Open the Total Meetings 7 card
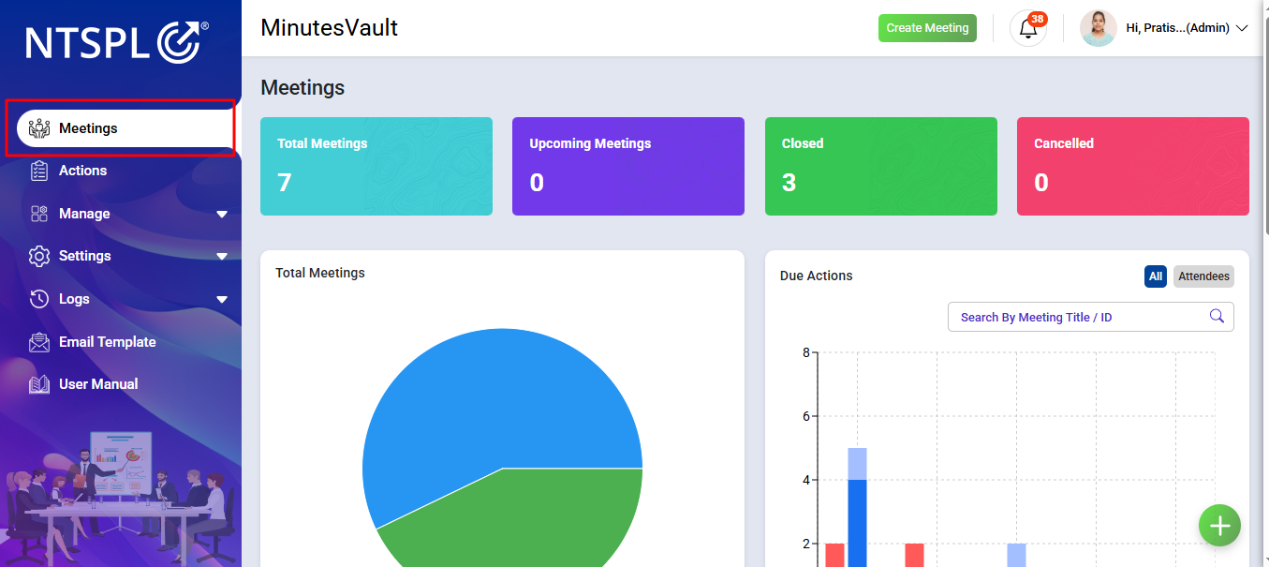Image resolution: width=1269 pixels, height=567 pixels. coord(376,166)
